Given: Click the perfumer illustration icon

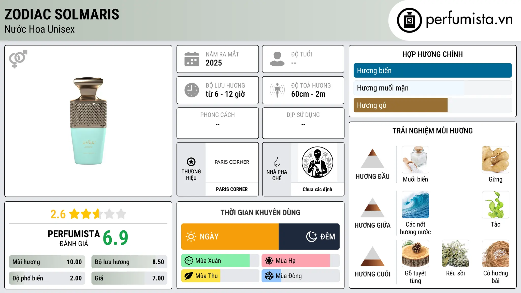Looking at the screenshot, I should pos(317,162).
